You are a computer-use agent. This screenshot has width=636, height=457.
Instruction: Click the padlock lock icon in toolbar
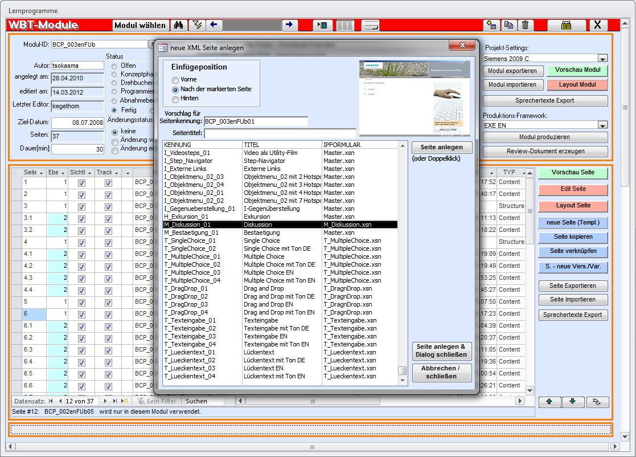point(566,25)
